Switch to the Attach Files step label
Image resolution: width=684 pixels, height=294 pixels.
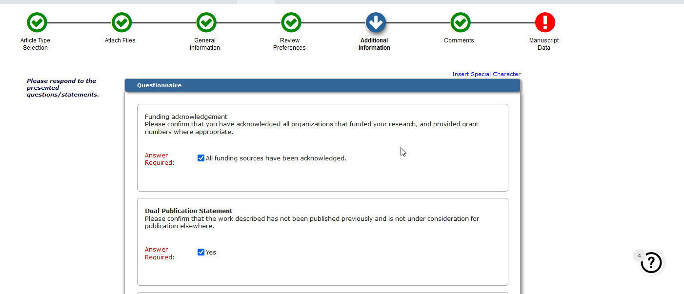(x=120, y=40)
